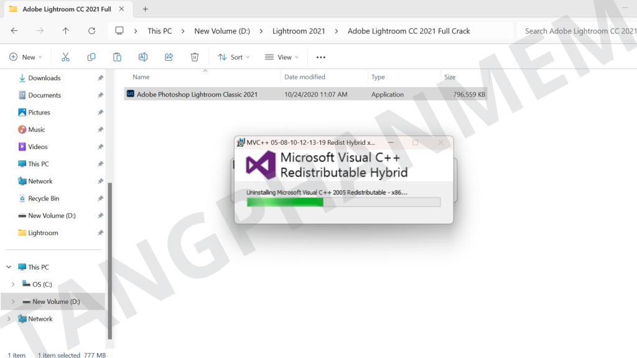Viewport: 637px width, 358px height.
Task: Expand the OS (C:) drive tree node
Action: click(x=12, y=285)
